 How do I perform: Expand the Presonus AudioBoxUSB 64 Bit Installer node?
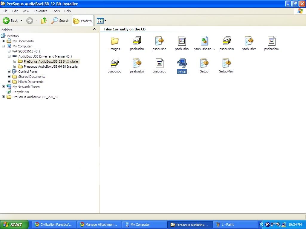[x=15, y=66]
